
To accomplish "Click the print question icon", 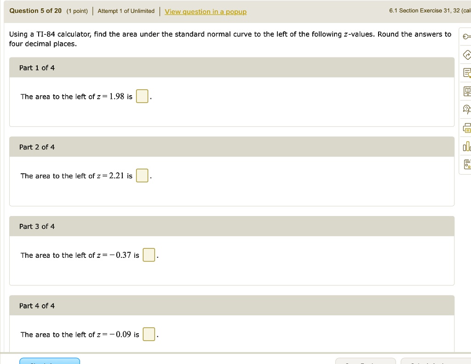I will pos(466,127).
